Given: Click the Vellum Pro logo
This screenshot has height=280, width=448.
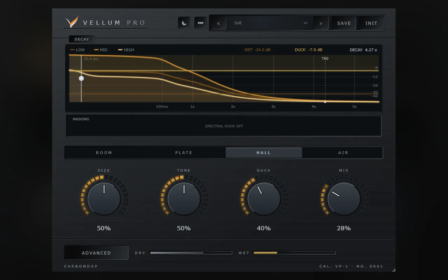Looking at the screenshot, I should (x=106, y=23).
